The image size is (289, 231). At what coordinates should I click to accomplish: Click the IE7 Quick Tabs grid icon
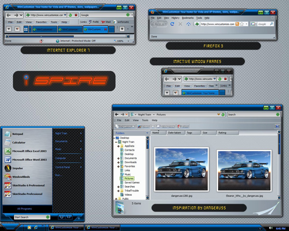coord(26,29)
